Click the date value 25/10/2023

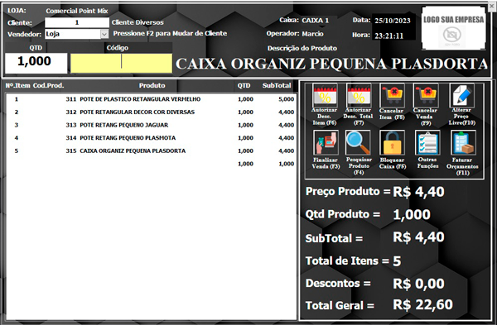click(393, 21)
